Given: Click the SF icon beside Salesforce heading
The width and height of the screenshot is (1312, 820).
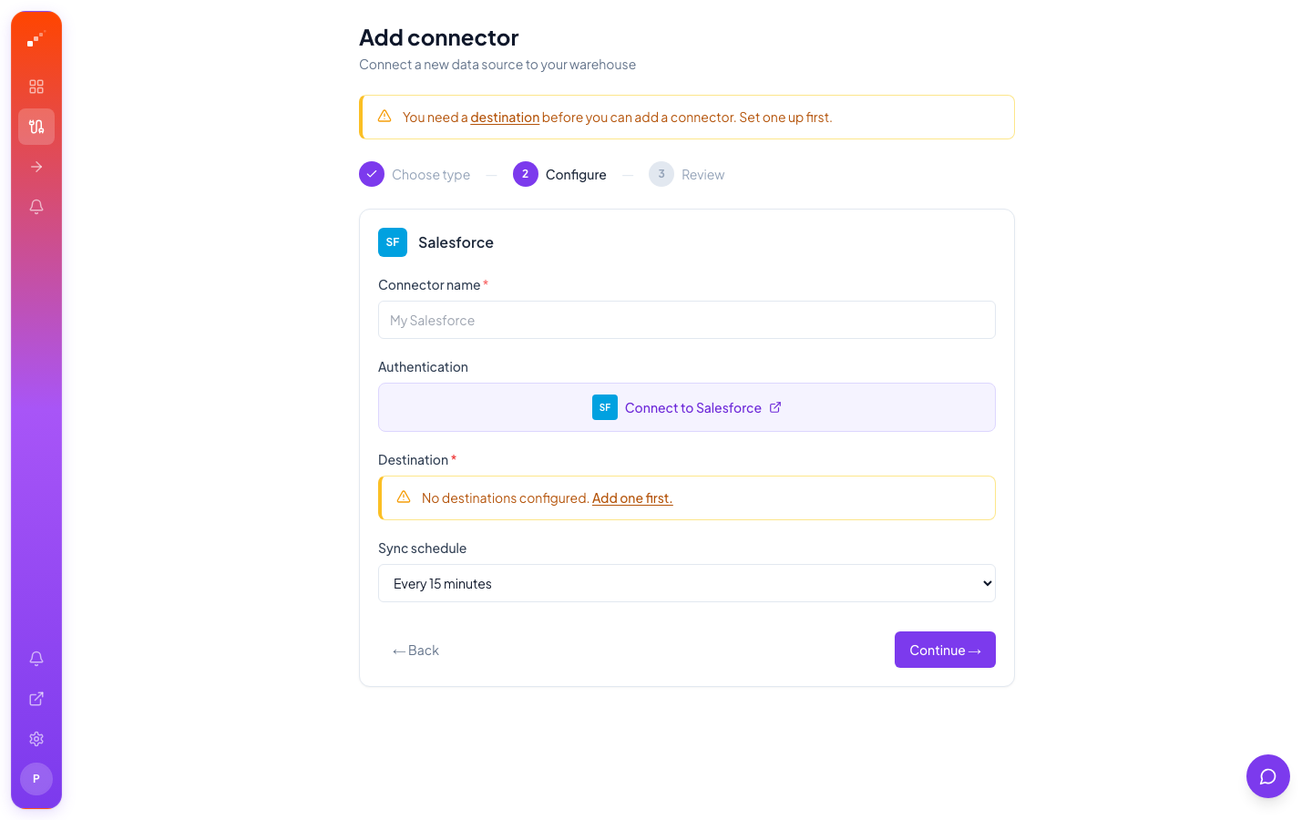Looking at the screenshot, I should pos(393,242).
